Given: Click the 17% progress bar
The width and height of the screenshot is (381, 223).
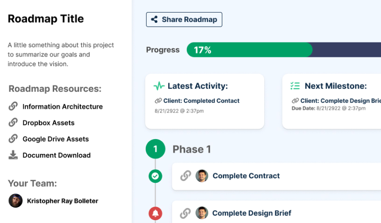Looking at the screenshot, I should [284, 50].
